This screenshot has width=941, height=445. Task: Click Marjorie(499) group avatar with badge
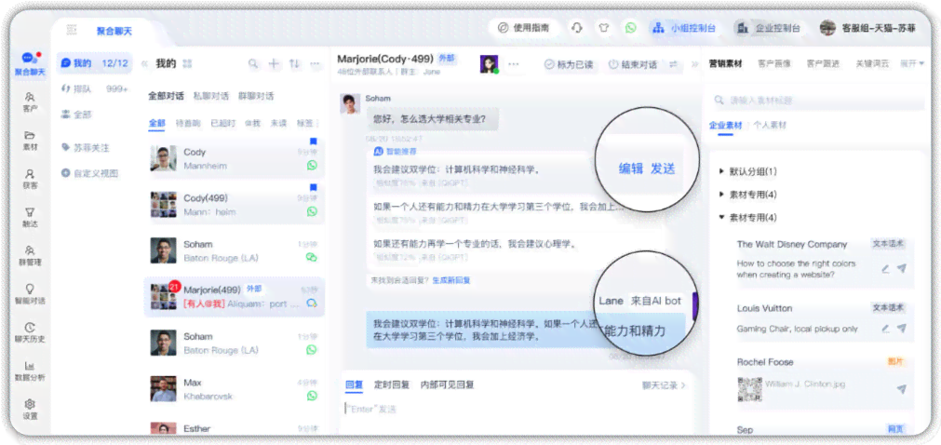click(x=163, y=296)
